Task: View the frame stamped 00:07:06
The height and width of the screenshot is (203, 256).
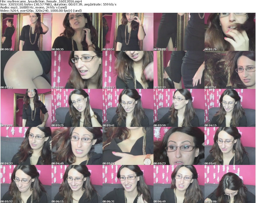Action: click(230, 184)
